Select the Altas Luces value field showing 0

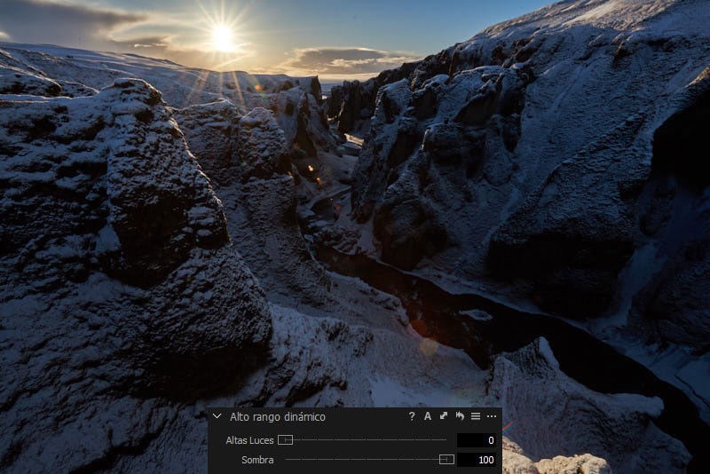coord(477,440)
